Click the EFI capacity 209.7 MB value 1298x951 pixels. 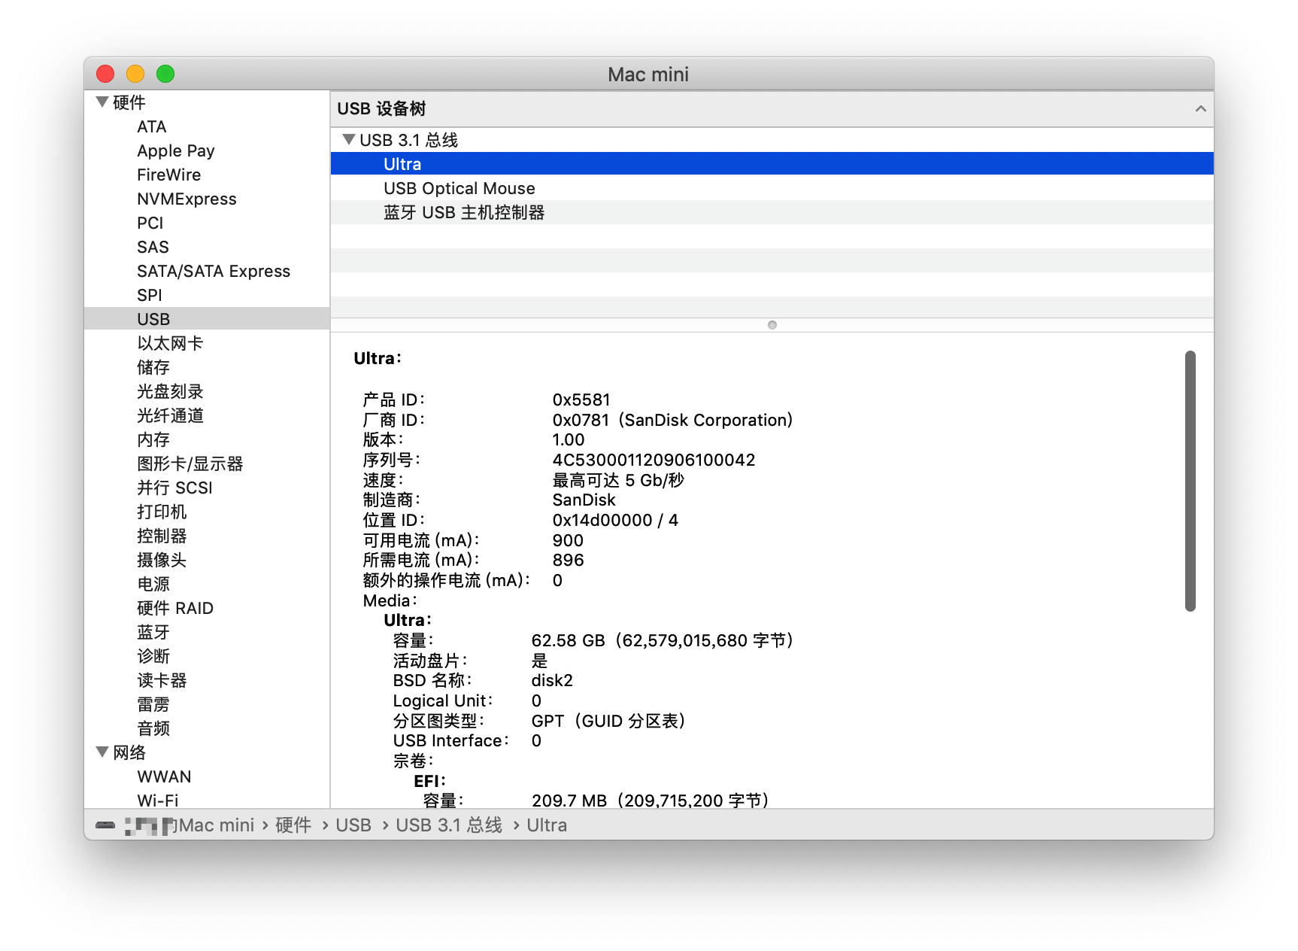650,801
